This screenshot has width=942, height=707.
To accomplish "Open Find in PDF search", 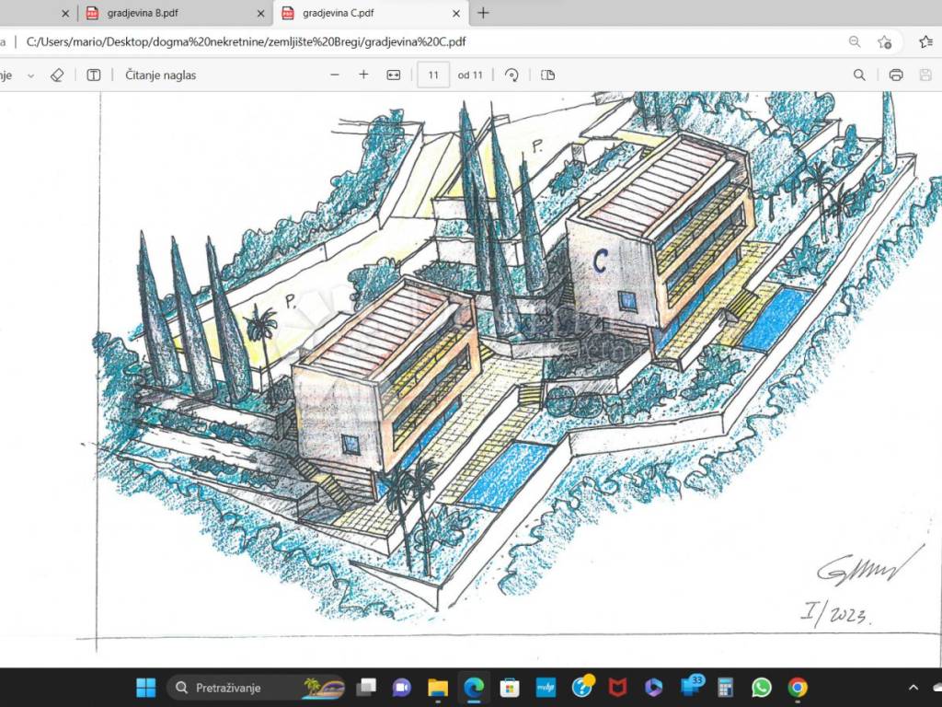I will (859, 75).
